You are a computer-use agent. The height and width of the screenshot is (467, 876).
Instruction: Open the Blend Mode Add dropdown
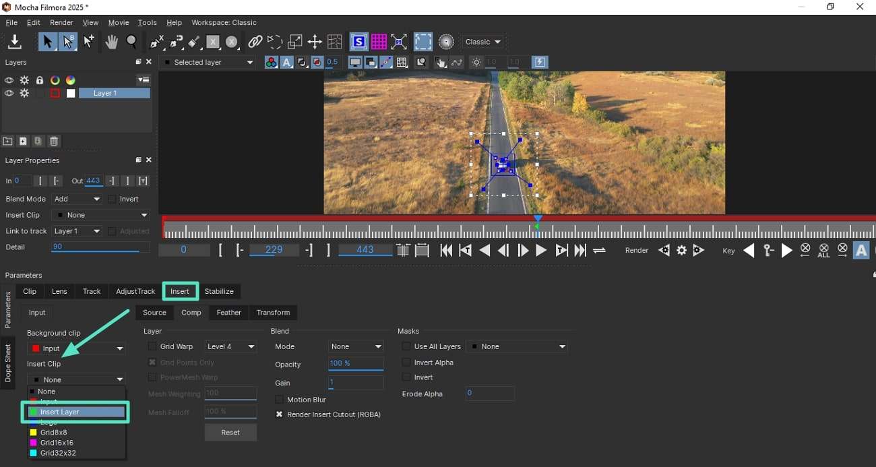click(x=77, y=199)
